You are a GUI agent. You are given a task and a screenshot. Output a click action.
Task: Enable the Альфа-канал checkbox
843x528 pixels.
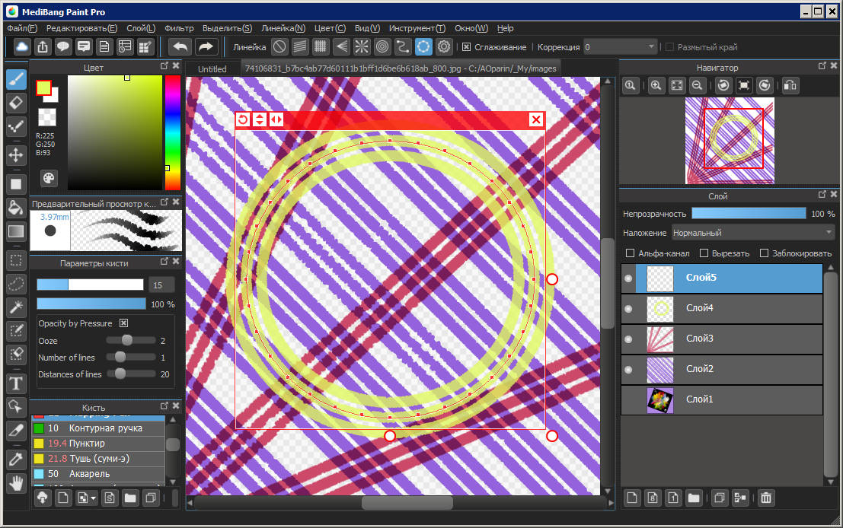(x=630, y=253)
